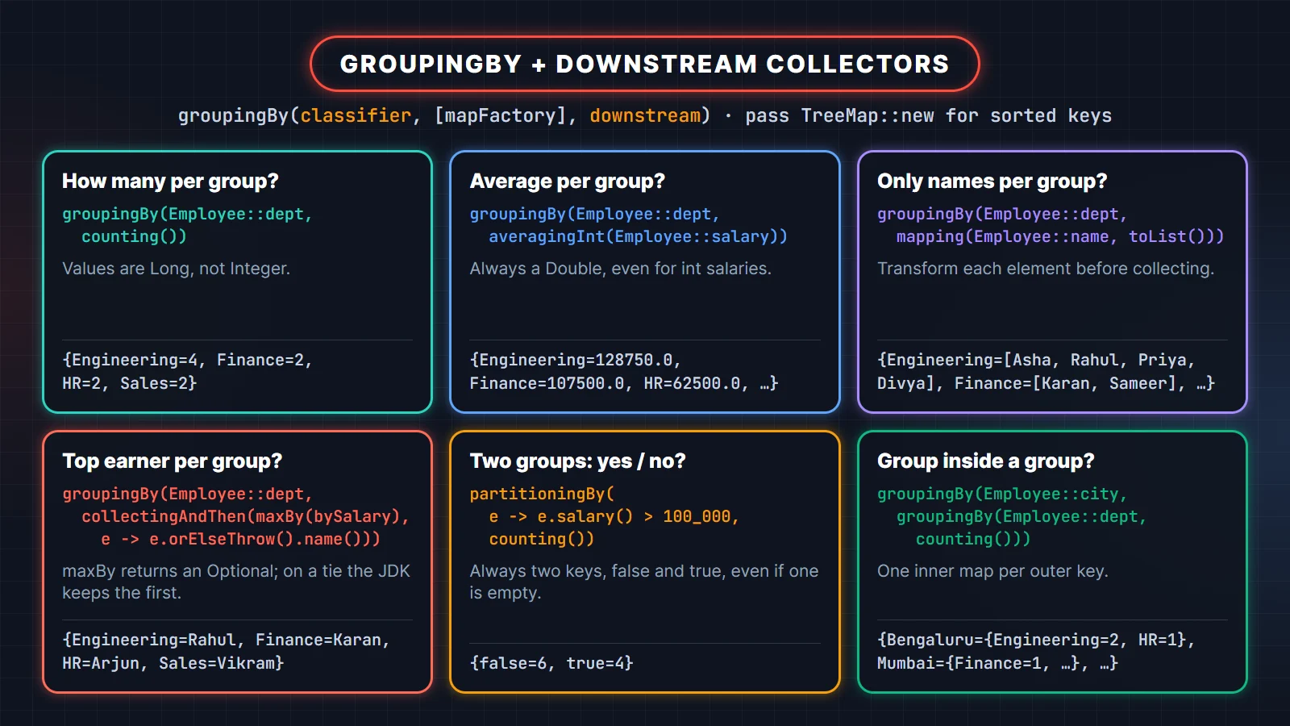The width and height of the screenshot is (1290, 726).
Task: Click the partitioningBy( code line
Action: (542, 494)
